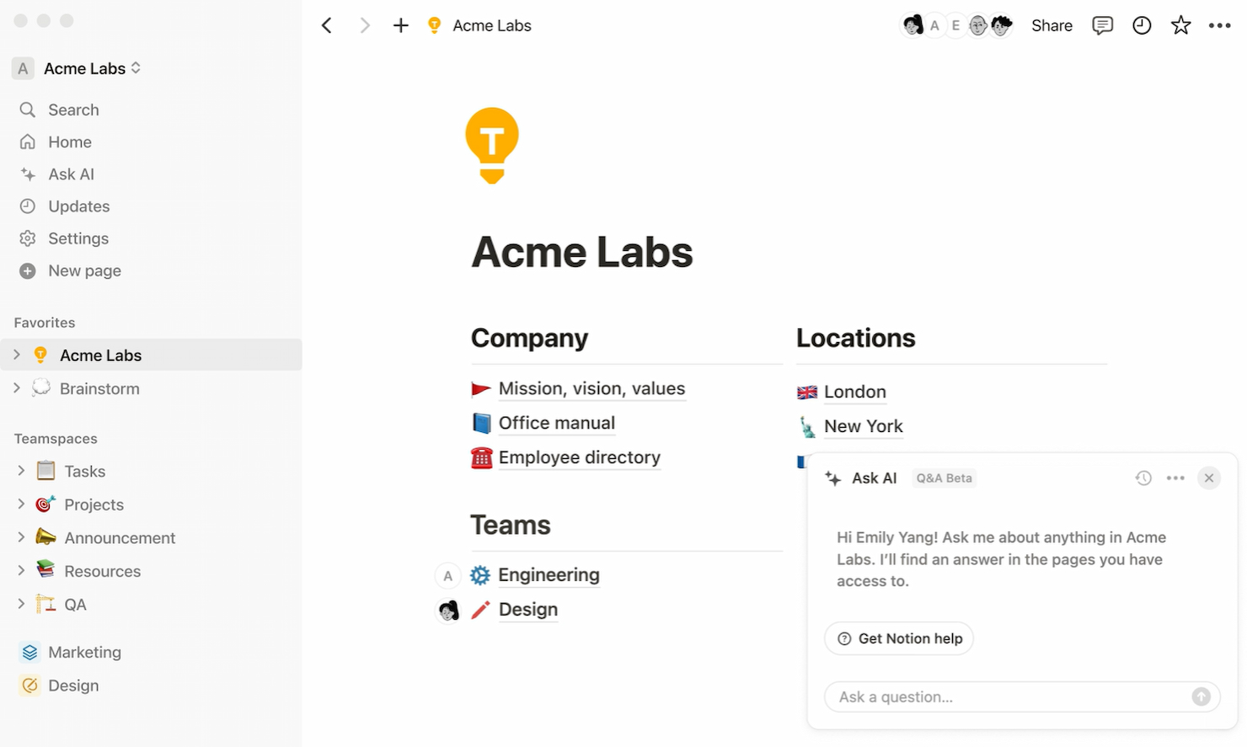The height and width of the screenshot is (747, 1247).
Task: Go forward with the right arrow
Action: coord(364,26)
